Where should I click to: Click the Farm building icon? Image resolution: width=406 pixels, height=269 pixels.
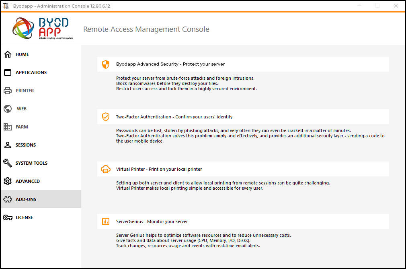pos(8,127)
